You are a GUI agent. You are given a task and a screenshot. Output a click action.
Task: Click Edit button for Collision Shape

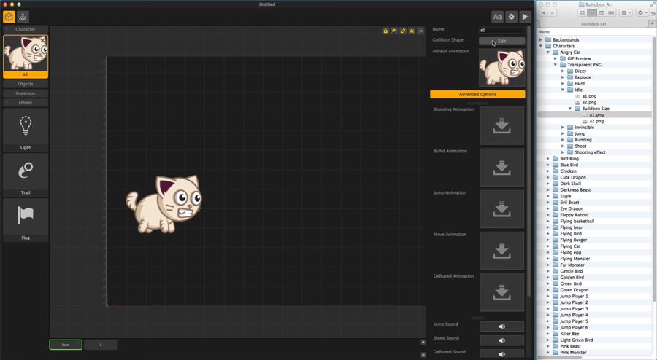[502, 41]
